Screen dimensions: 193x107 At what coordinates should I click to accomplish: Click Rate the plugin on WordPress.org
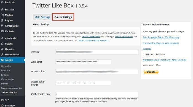coord(161,37)
